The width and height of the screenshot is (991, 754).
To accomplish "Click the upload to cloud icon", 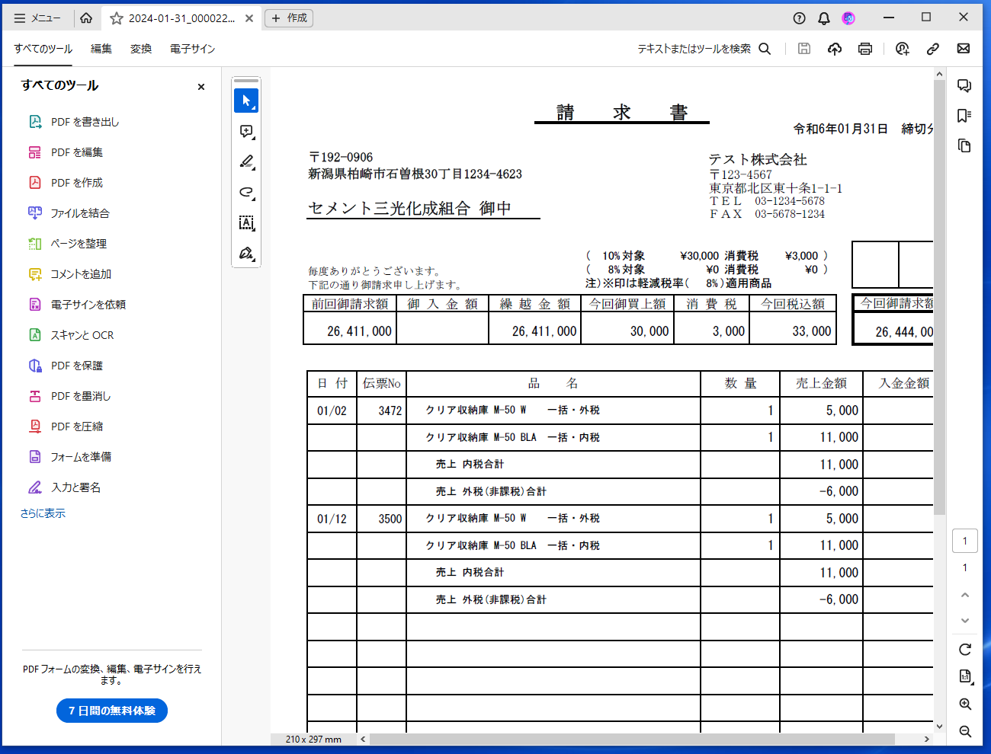I will (x=835, y=49).
